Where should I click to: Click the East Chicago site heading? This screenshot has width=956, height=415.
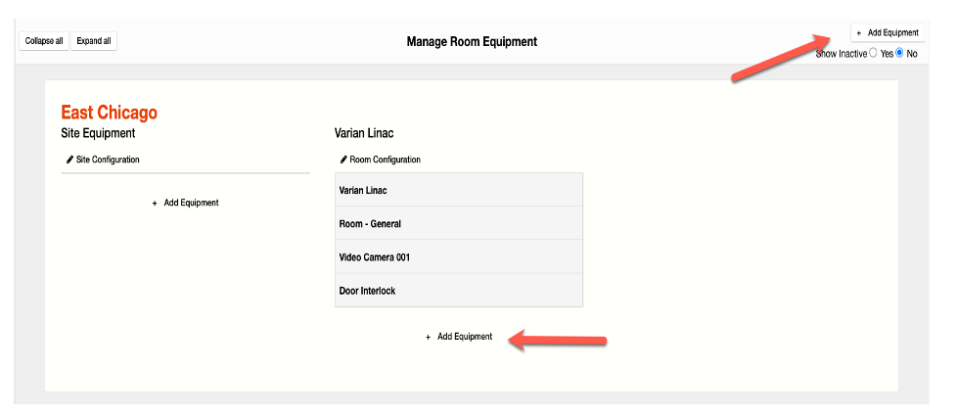coord(109,114)
